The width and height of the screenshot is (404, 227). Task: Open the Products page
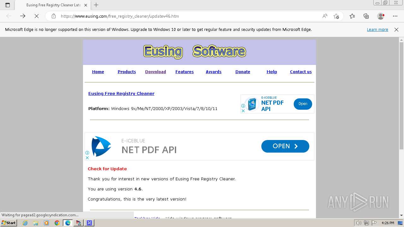[127, 72]
